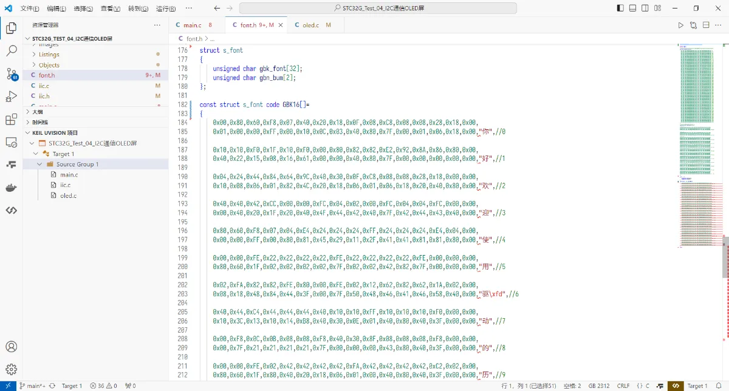Open Source Control view with 61 badge
729x391 pixels.
click(11, 74)
